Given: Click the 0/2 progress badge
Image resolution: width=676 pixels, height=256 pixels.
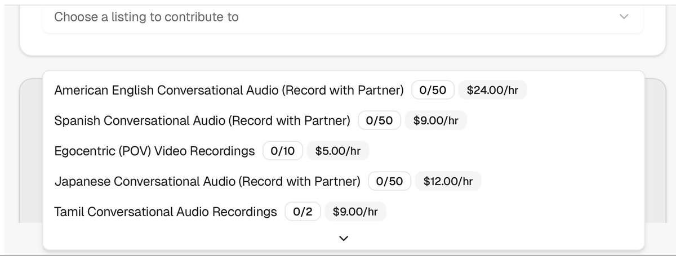Looking at the screenshot, I should [303, 212].
